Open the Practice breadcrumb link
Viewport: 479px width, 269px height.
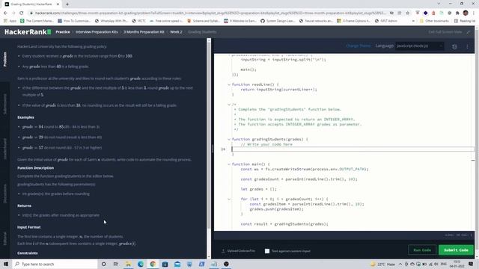(63, 31)
